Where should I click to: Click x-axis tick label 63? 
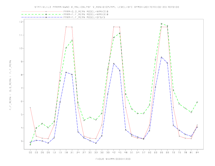coord(156,152)
